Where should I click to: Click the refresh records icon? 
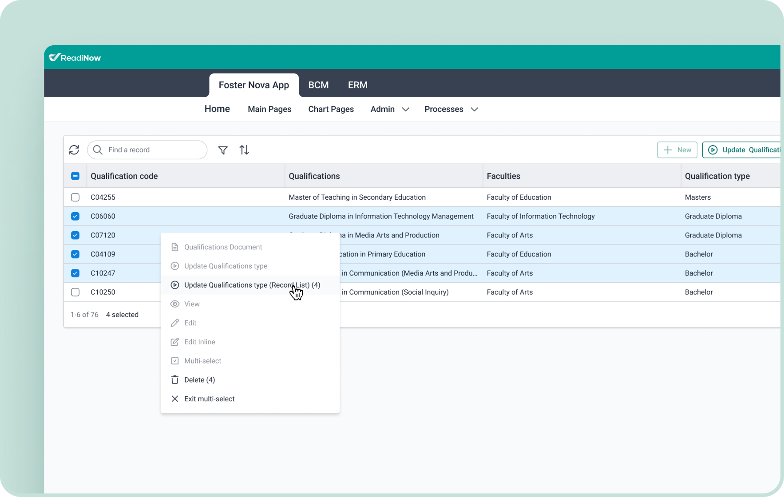(74, 150)
